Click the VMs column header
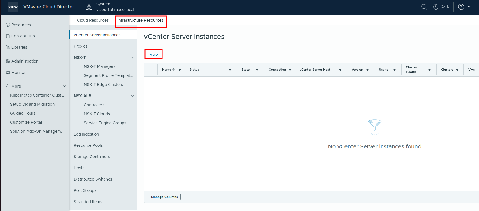The height and width of the screenshot is (211, 479). point(471,70)
